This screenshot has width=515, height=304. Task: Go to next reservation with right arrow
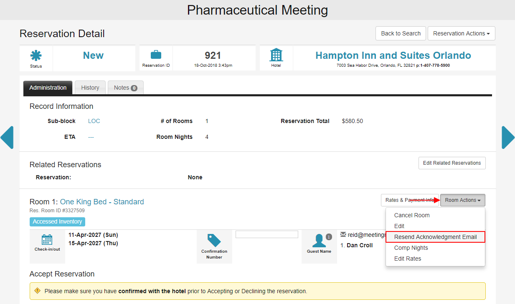(508, 137)
